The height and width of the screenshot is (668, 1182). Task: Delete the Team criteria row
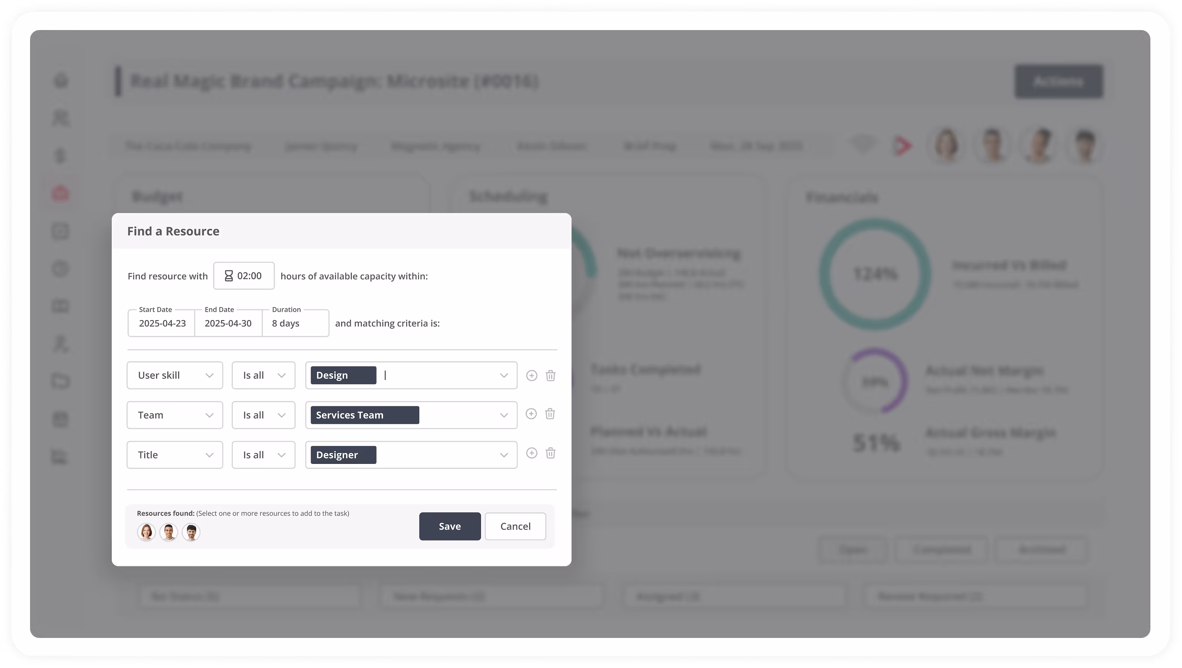click(x=550, y=414)
